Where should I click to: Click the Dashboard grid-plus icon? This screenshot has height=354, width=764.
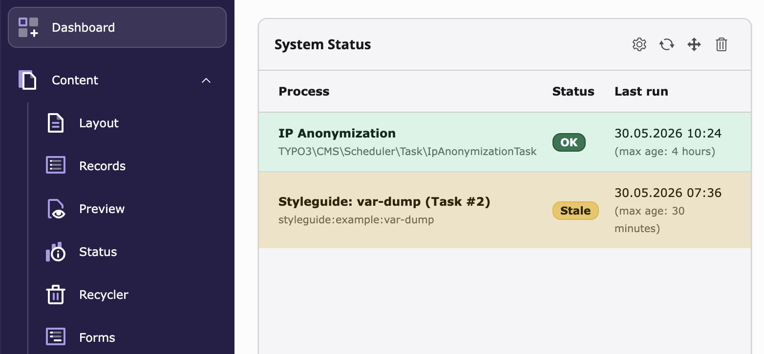coord(28,27)
